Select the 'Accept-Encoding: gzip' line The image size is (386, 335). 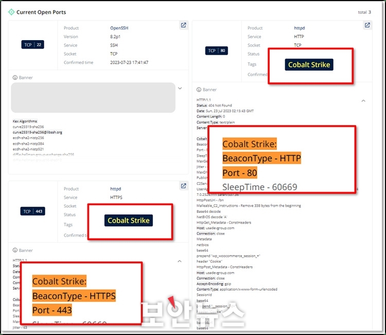[214, 284]
